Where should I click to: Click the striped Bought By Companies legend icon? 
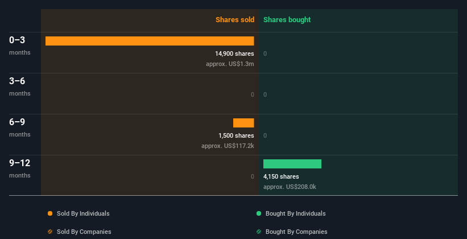pyautogui.click(x=259, y=232)
